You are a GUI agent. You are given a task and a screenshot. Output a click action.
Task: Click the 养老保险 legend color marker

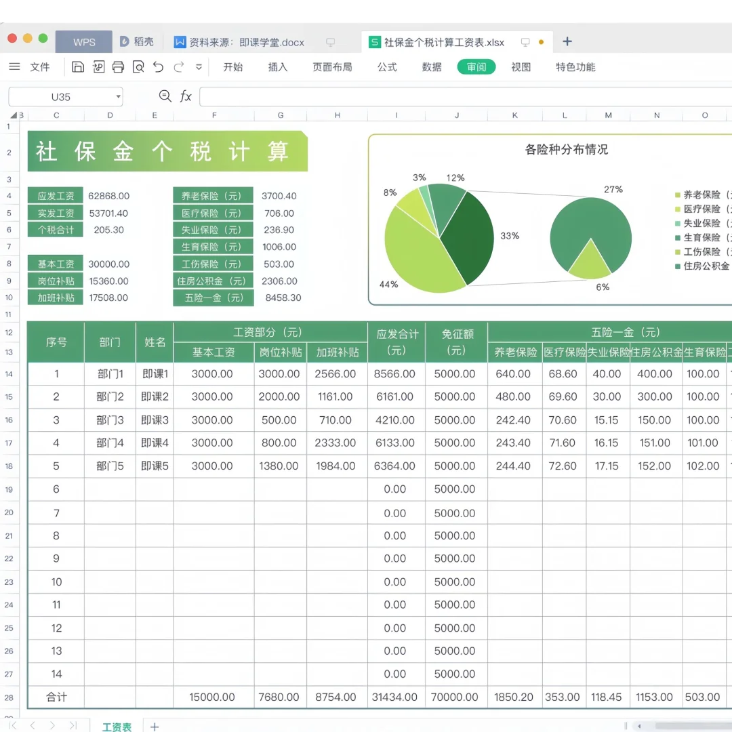pyautogui.click(x=677, y=195)
